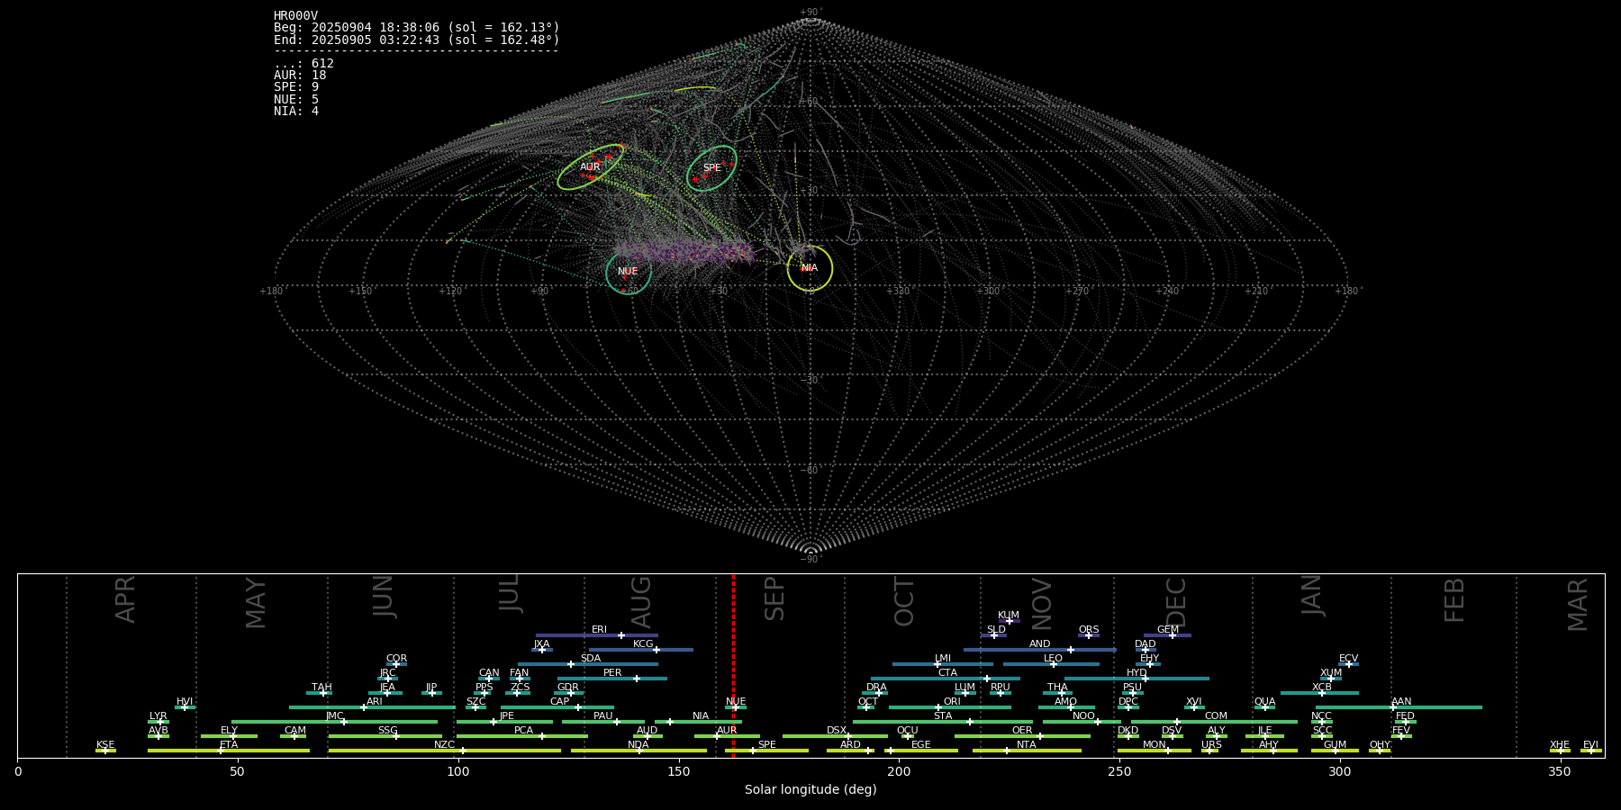Click the red dashed current solar longitude line

733,666
